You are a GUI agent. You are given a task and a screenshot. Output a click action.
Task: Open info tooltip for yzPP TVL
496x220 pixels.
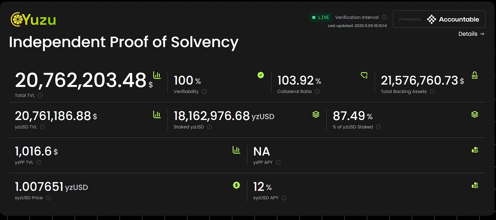coord(39,162)
